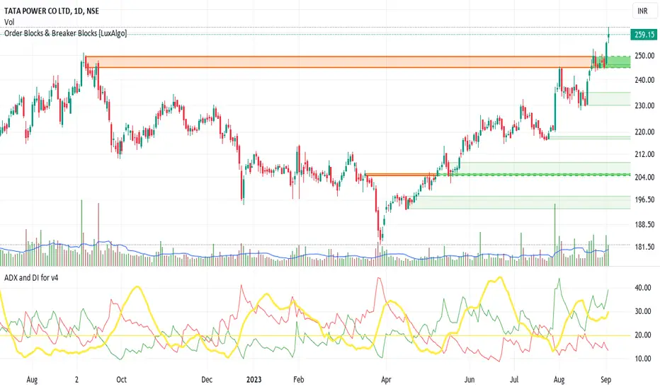
Task: Click the 250.00 price axis label
Action: click(644, 55)
